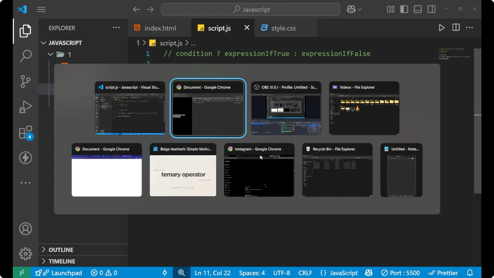
Task: Collapse the JAVASCRIPT folder root
Action: click(x=65, y=43)
